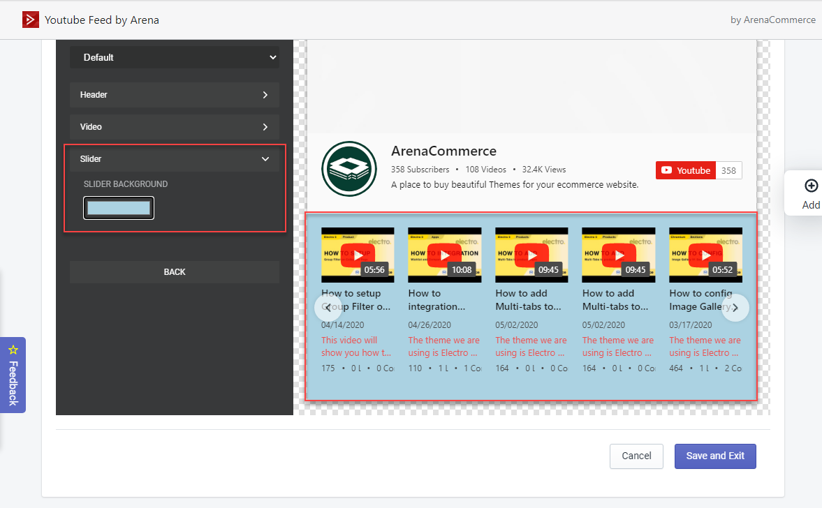Open the Default layout dropdown

coord(175,57)
